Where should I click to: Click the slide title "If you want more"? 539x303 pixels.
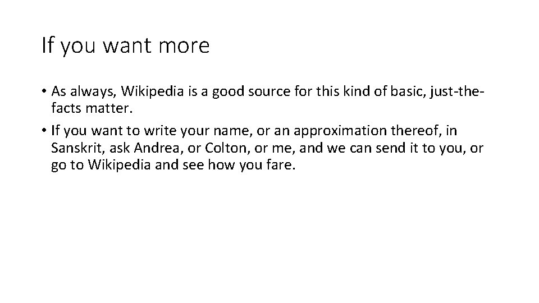click(x=125, y=45)
